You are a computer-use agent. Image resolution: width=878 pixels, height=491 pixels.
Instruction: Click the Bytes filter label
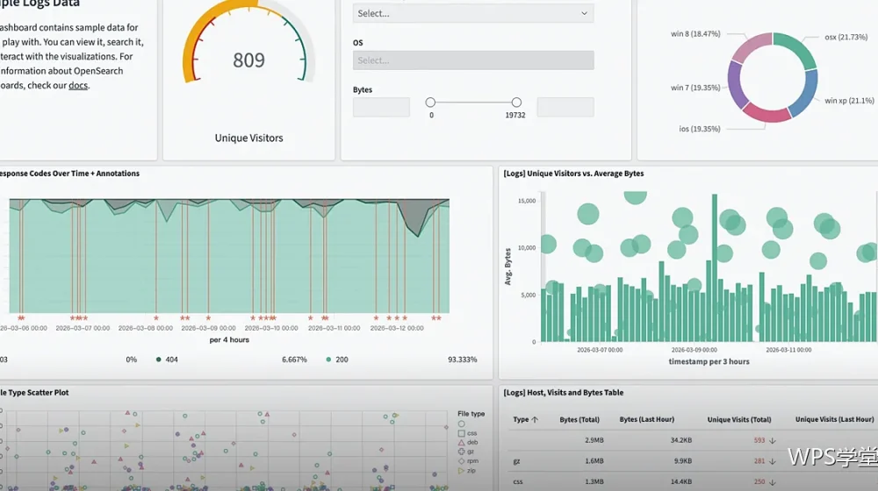click(363, 89)
